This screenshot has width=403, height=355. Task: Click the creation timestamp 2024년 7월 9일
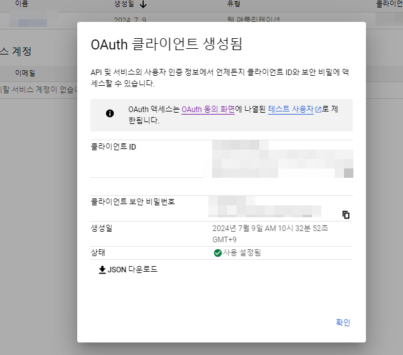(x=270, y=234)
